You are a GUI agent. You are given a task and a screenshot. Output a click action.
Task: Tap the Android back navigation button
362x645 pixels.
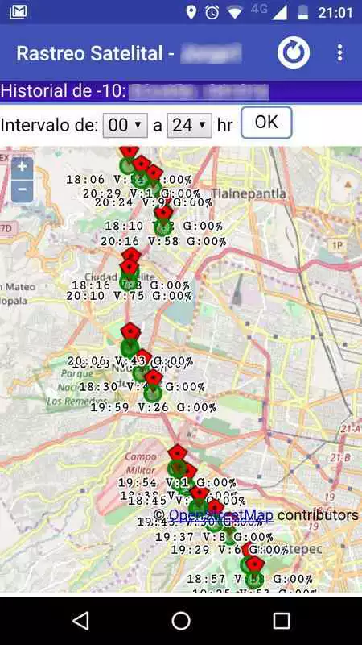click(x=81, y=621)
